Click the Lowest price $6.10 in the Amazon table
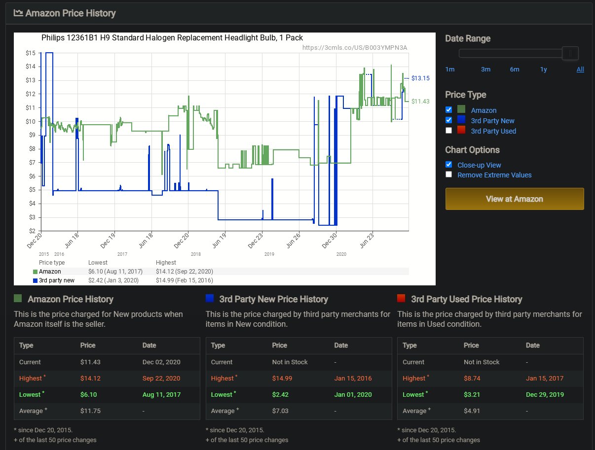 tap(89, 394)
